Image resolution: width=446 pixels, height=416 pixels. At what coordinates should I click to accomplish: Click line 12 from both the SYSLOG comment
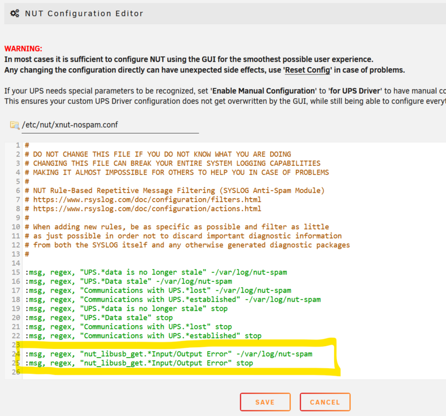tap(187, 245)
